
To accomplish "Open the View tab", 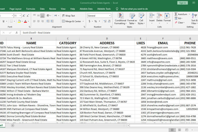I will 63,9.
